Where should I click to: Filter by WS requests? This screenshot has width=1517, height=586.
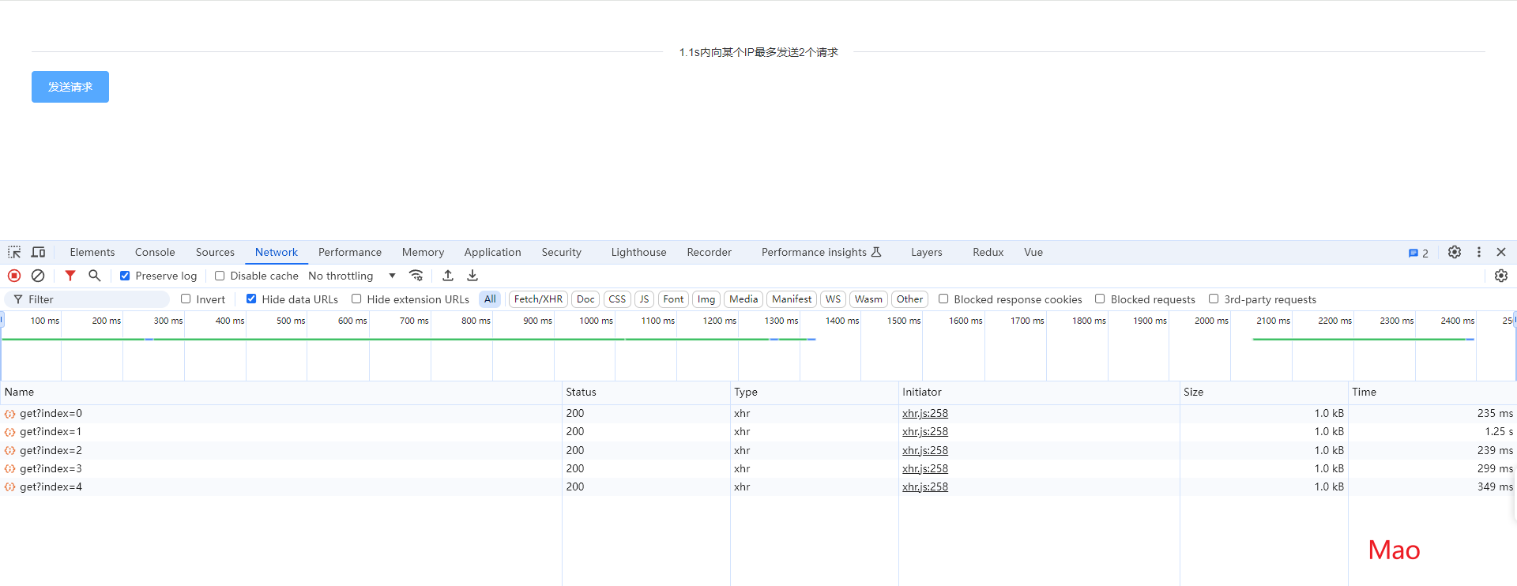click(x=833, y=299)
